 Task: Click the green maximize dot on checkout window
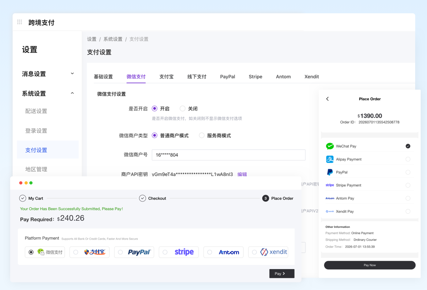tap(31, 183)
